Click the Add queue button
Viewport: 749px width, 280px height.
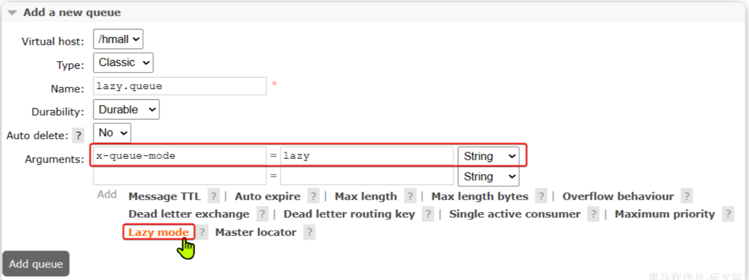click(x=36, y=264)
